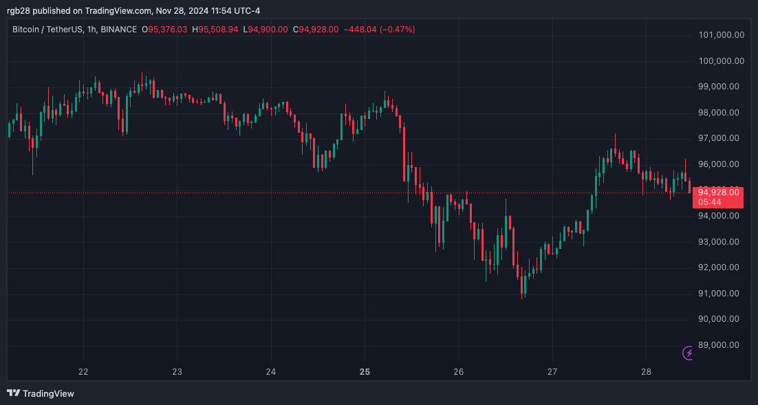The width and height of the screenshot is (758, 405).
Task: Click the 89,000.00 price axis label
Action: pyautogui.click(x=721, y=345)
